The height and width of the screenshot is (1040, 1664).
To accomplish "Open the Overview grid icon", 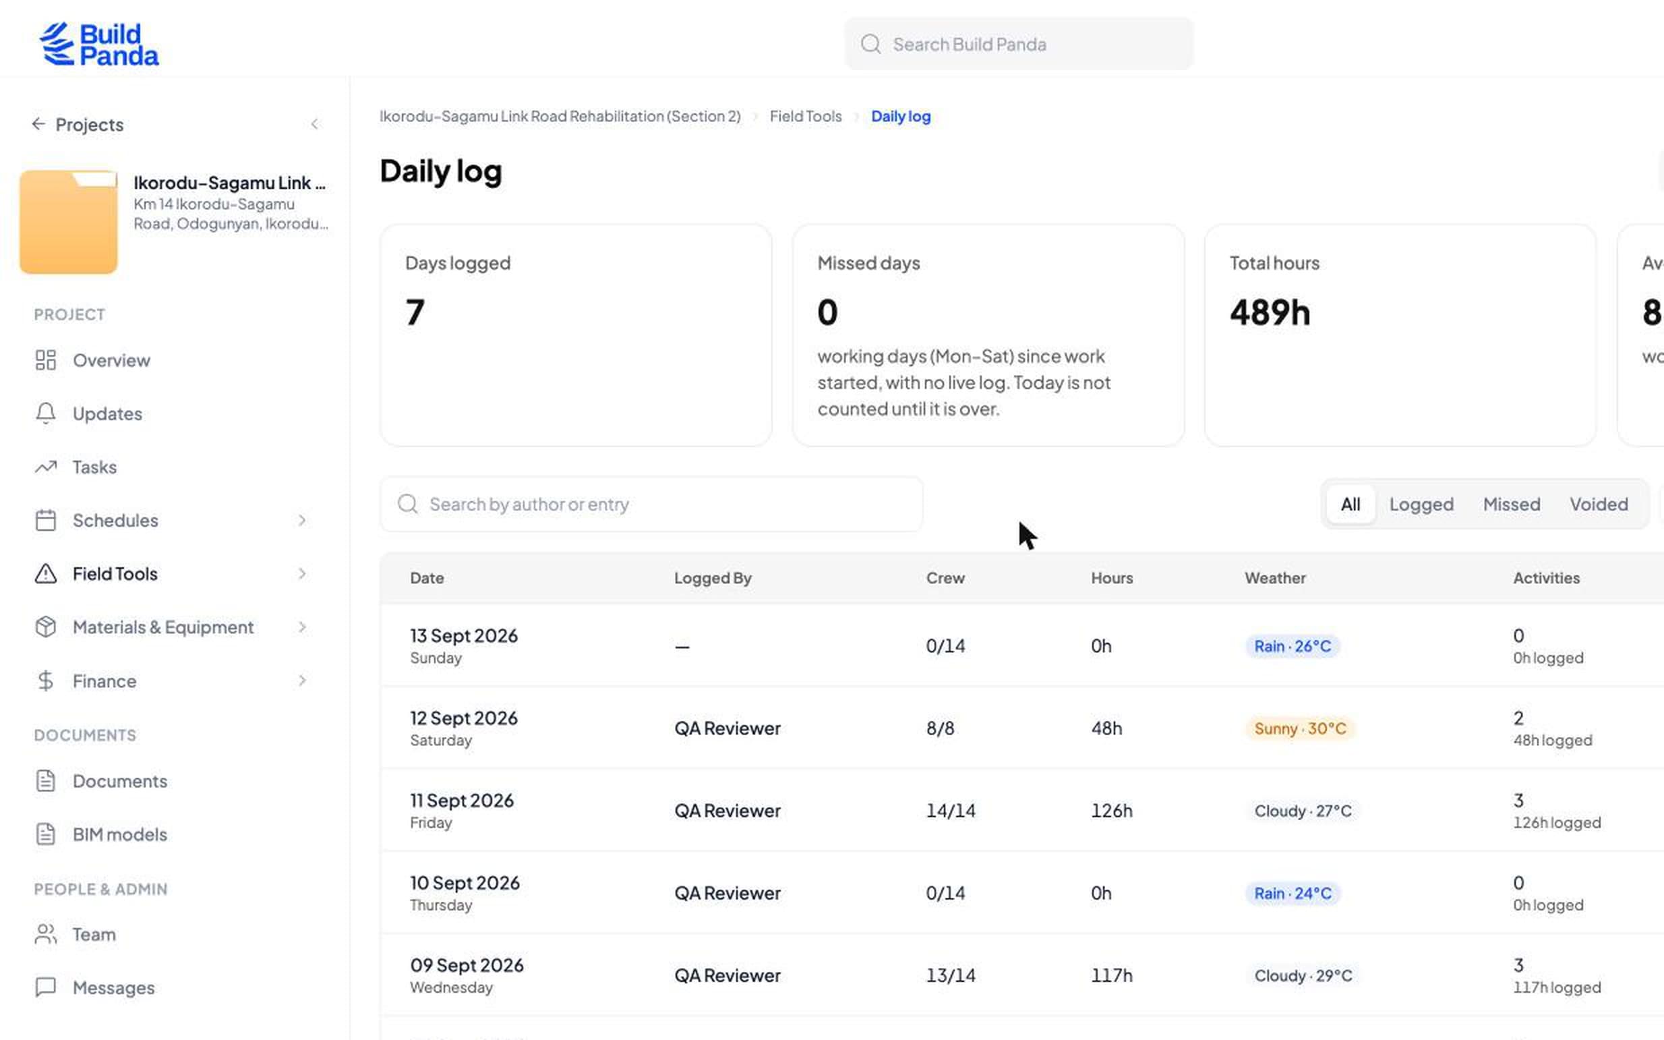I will [x=45, y=360].
